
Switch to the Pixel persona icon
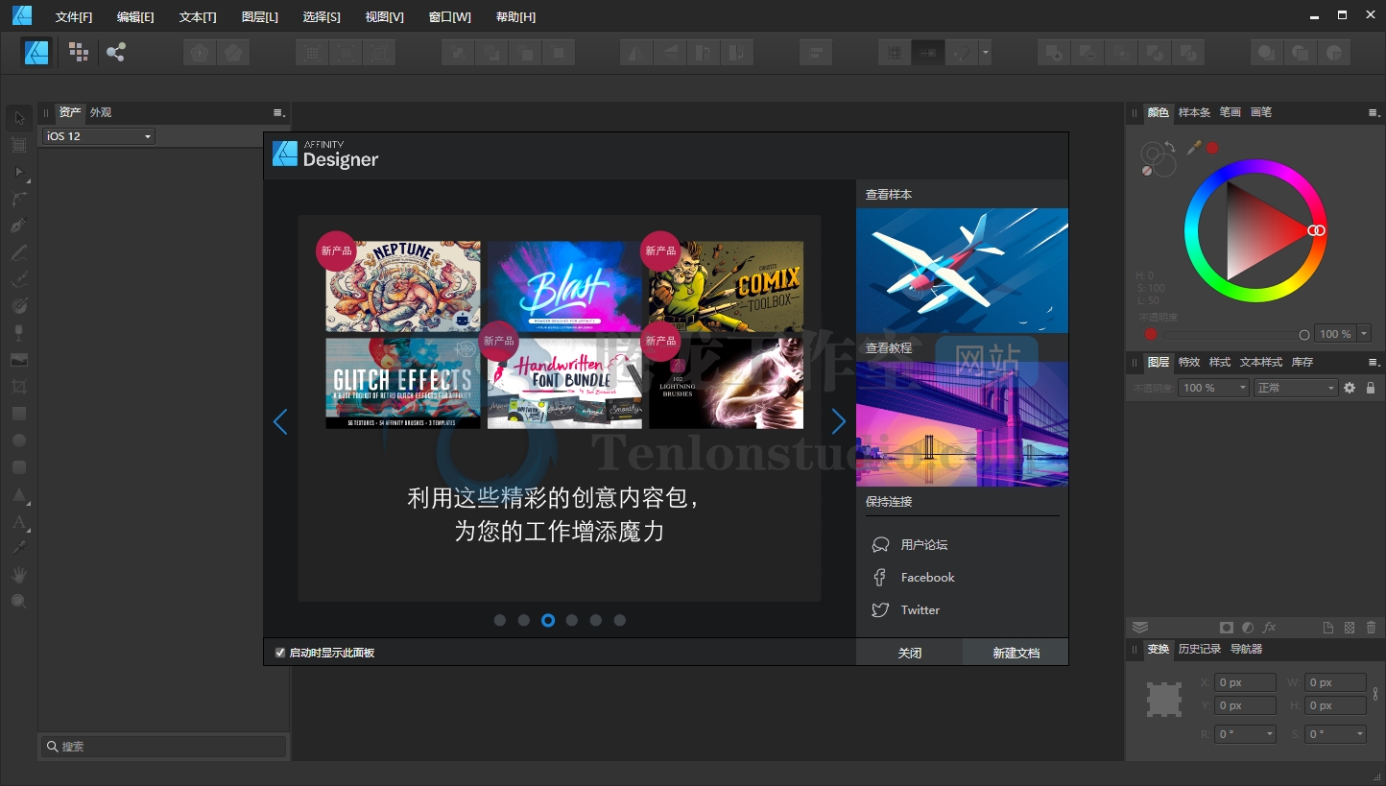coord(79,52)
